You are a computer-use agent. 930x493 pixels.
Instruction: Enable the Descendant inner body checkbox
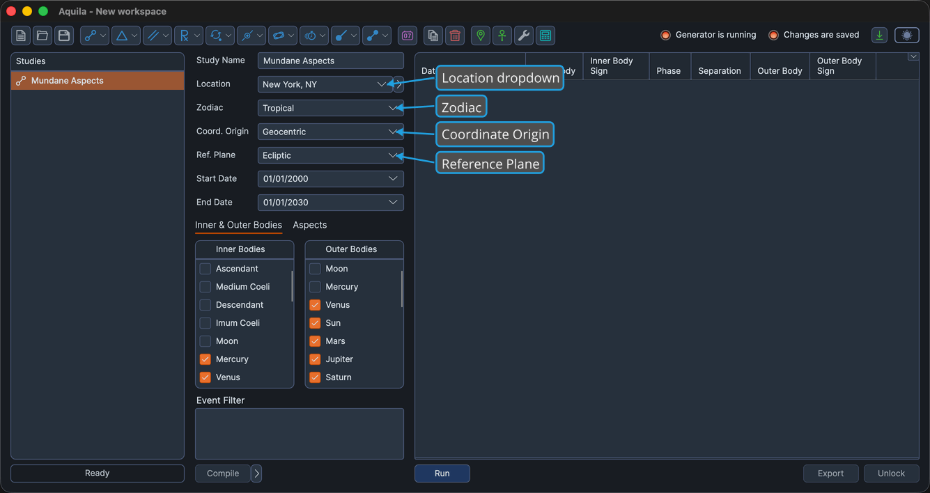coord(206,305)
